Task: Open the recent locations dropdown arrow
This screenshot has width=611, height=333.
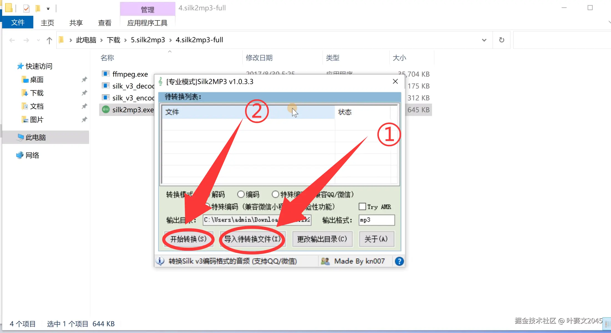Action: coord(38,40)
